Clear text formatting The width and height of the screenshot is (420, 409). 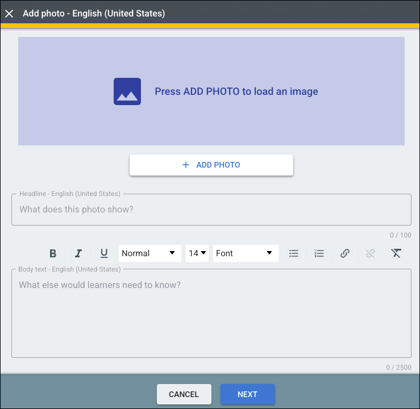[396, 253]
